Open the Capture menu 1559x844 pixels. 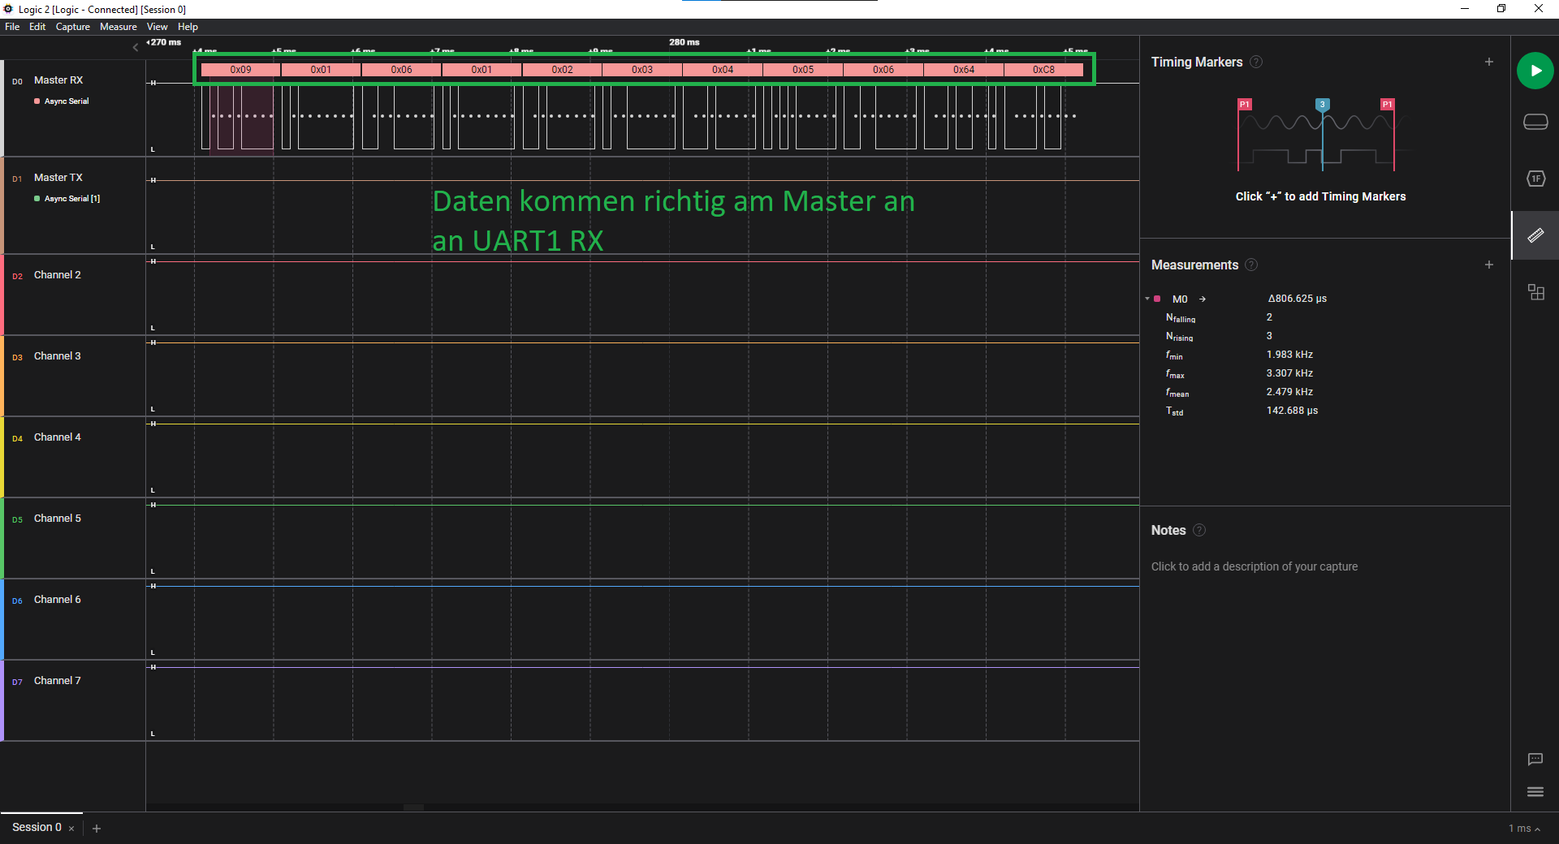[x=72, y=27]
